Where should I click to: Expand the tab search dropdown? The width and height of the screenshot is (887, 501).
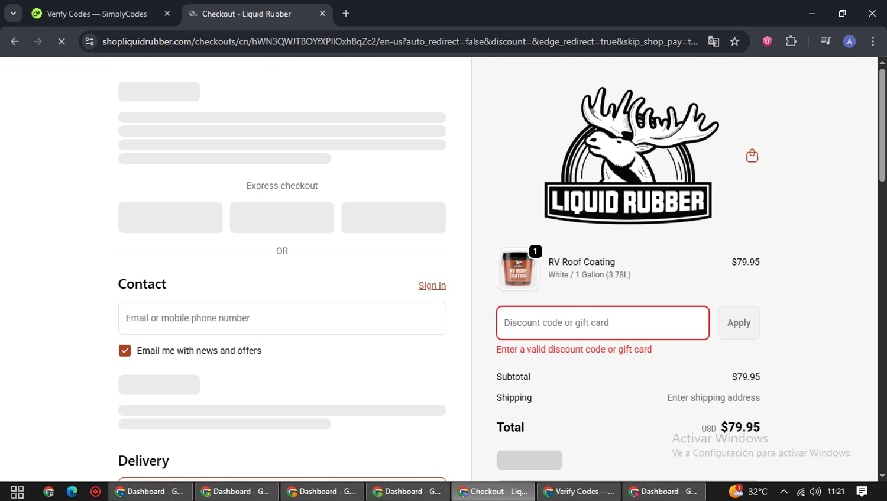[13, 14]
